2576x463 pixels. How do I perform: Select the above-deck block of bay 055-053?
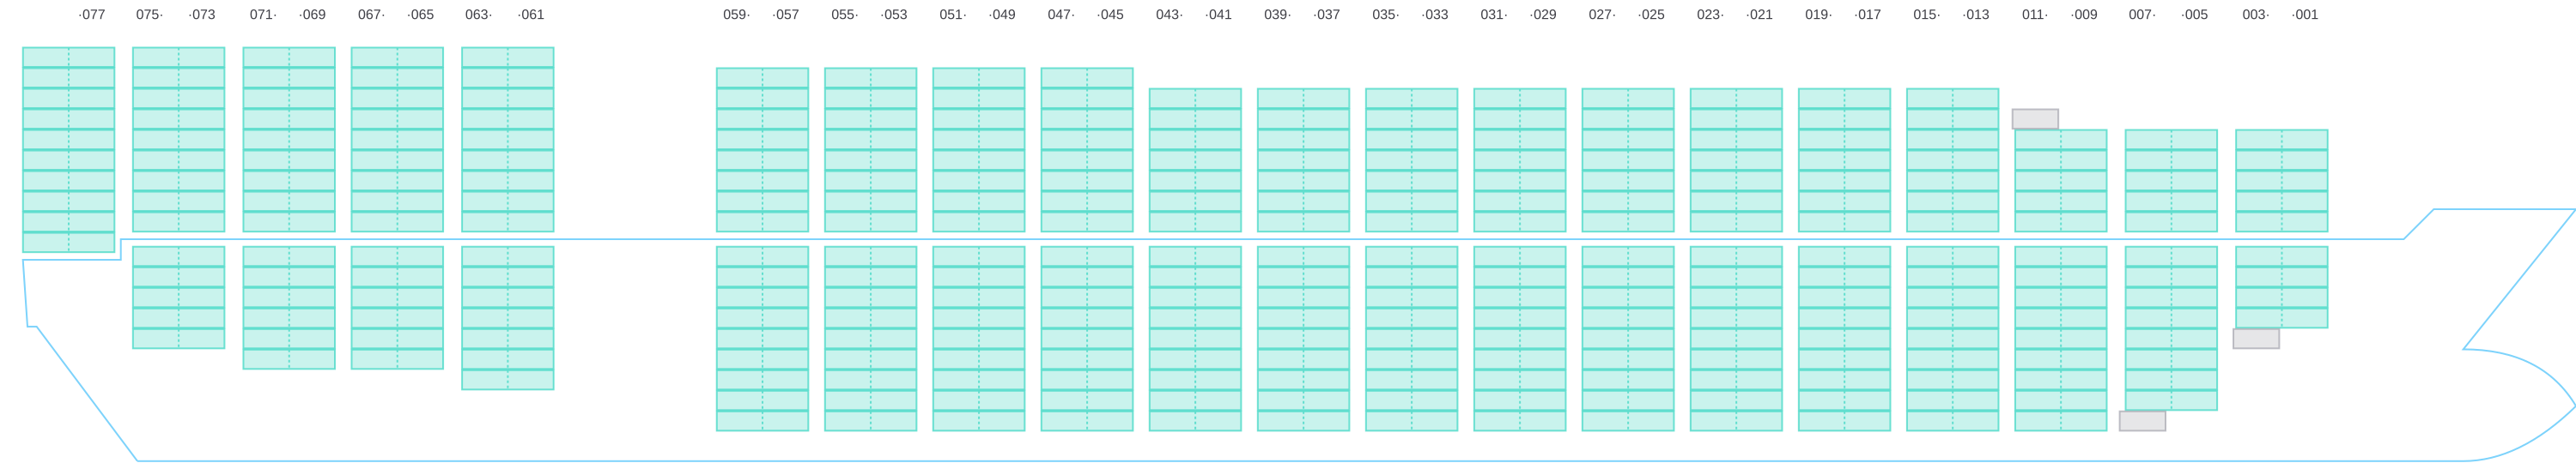(x=870, y=150)
